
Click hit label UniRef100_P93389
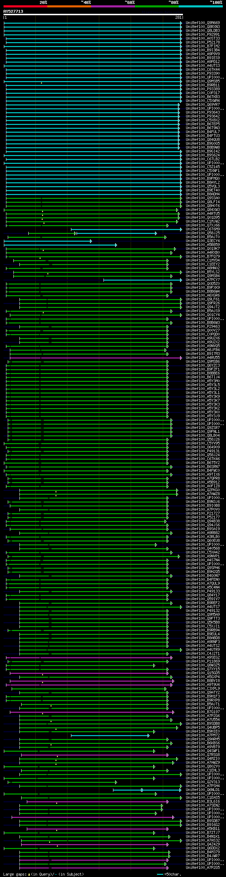(203, 89)
